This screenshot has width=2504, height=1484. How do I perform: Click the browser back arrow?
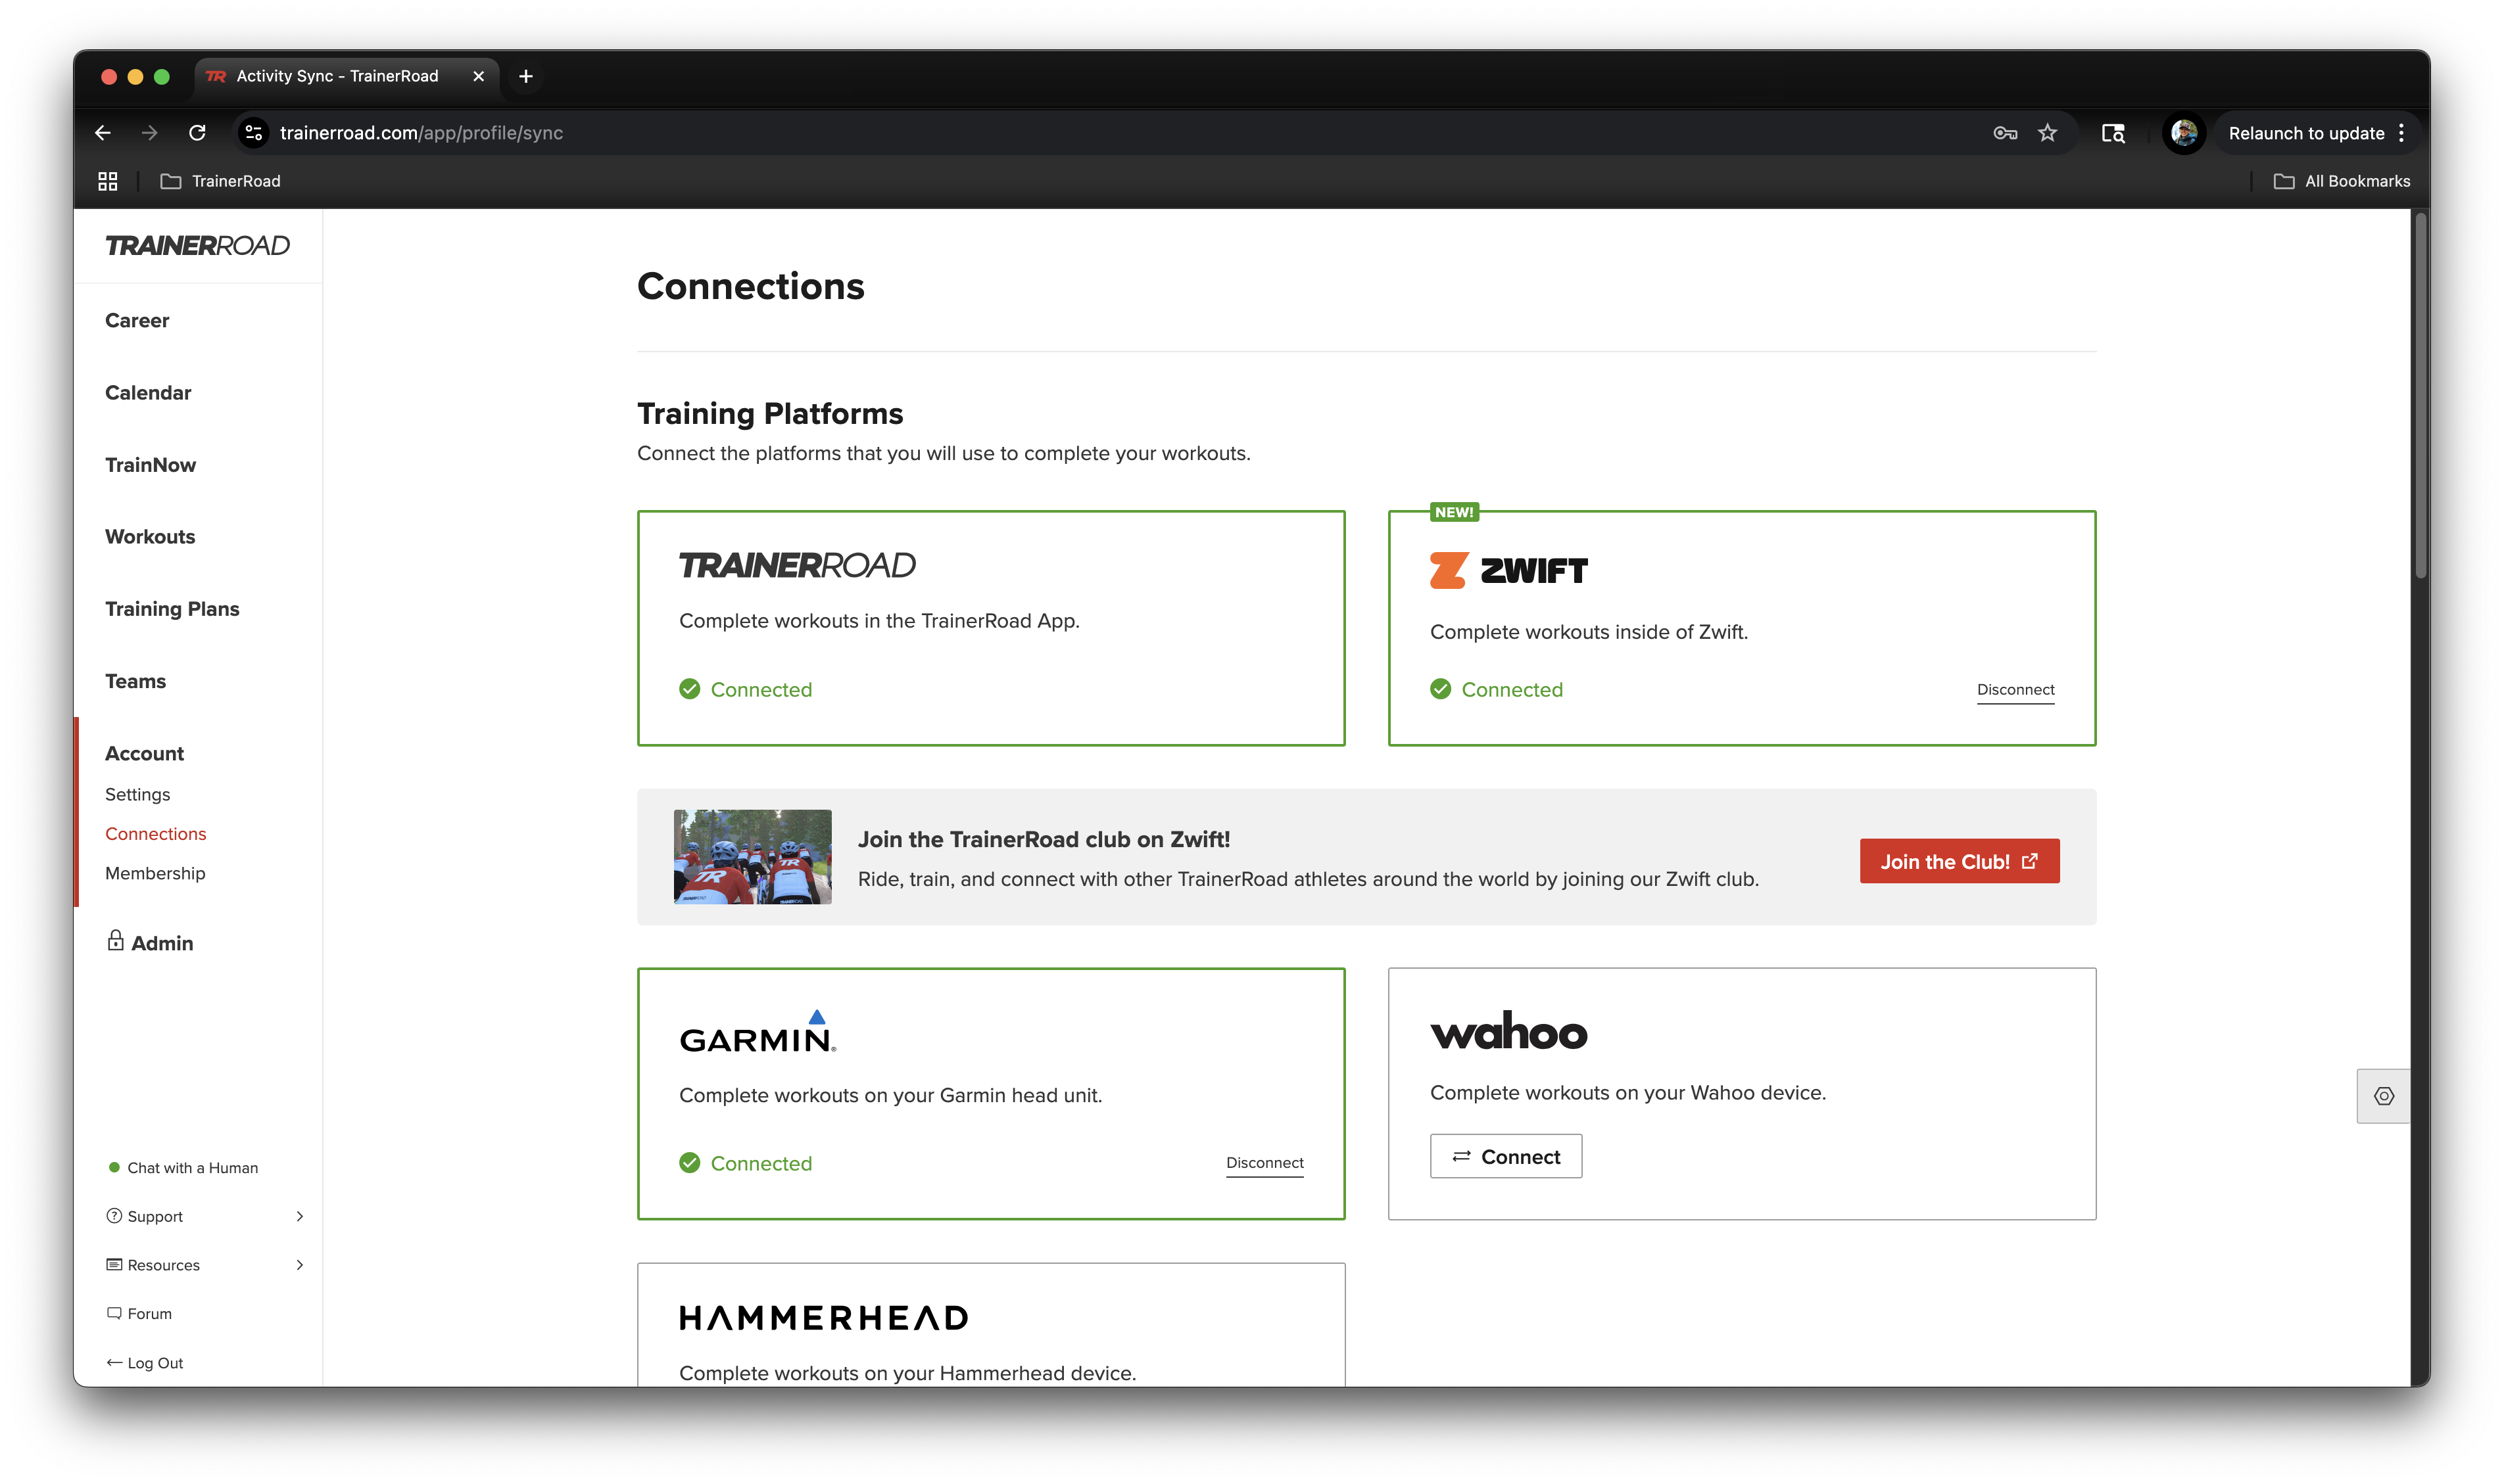pos(102,133)
